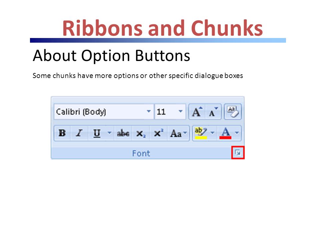Screen dimensions: 320x240
Task: Apply Subscript formatting
Action: (141, 134)
